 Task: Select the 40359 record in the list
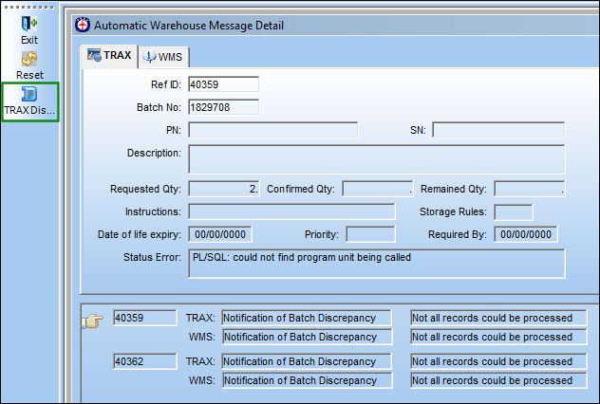pyautogui.click(x=145, y=318)
